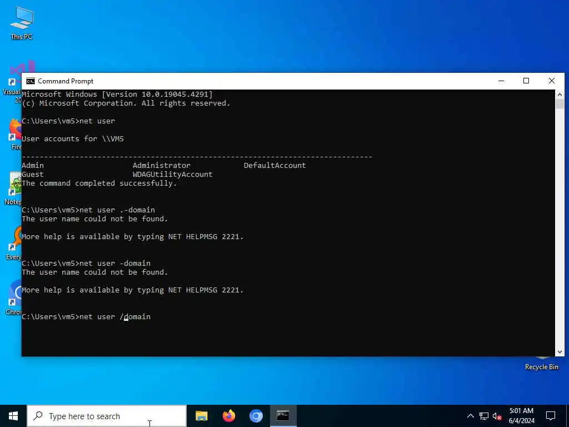Screen dimensions: 569x427
Task: Click the taskbar search box
Action: [107, 416]
